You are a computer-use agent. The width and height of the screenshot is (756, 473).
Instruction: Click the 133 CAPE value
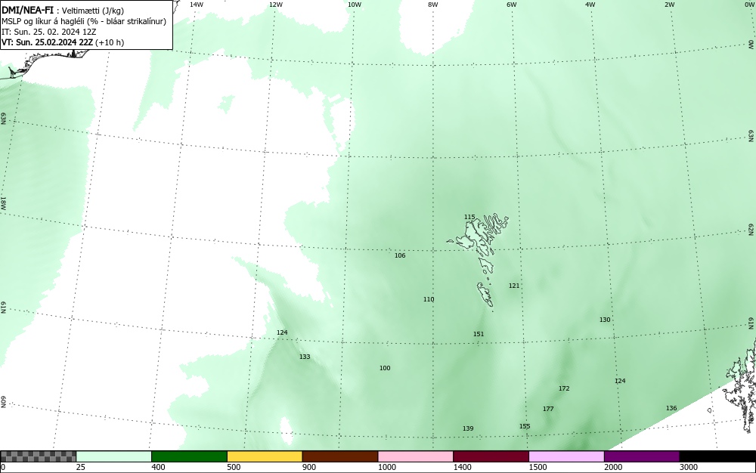tap(305, 357)
